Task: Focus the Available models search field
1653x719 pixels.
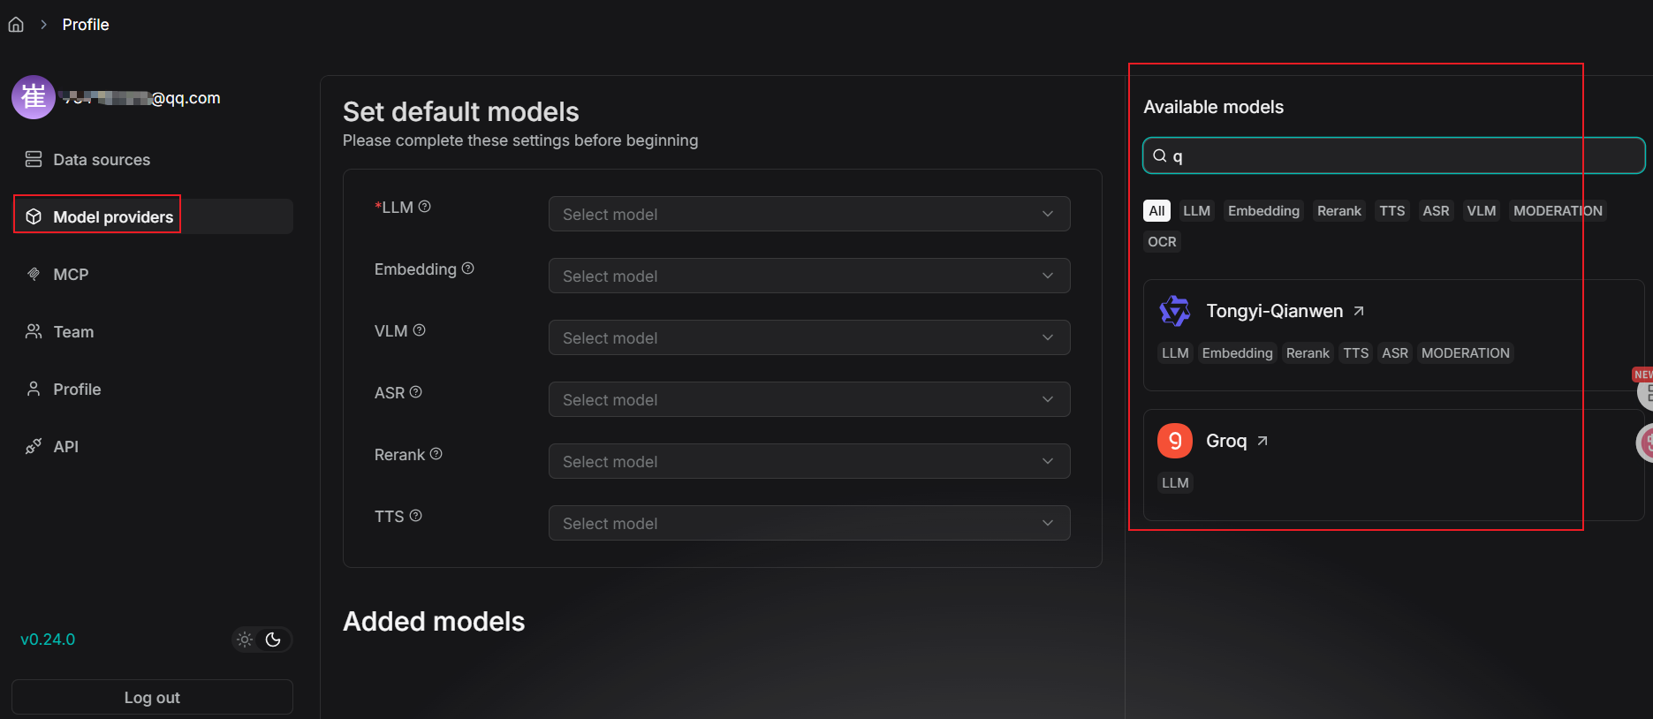Action: 1393,155
